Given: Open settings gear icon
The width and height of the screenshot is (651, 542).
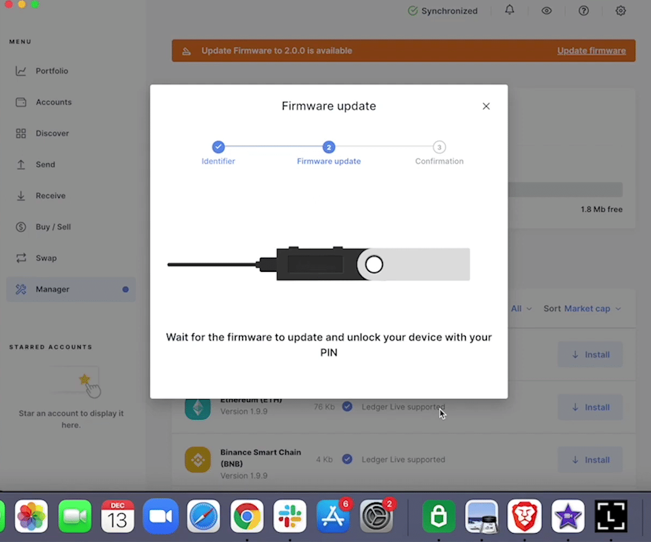Looking at the screenshot, I should pyautogui.click(x=621, y=11).
